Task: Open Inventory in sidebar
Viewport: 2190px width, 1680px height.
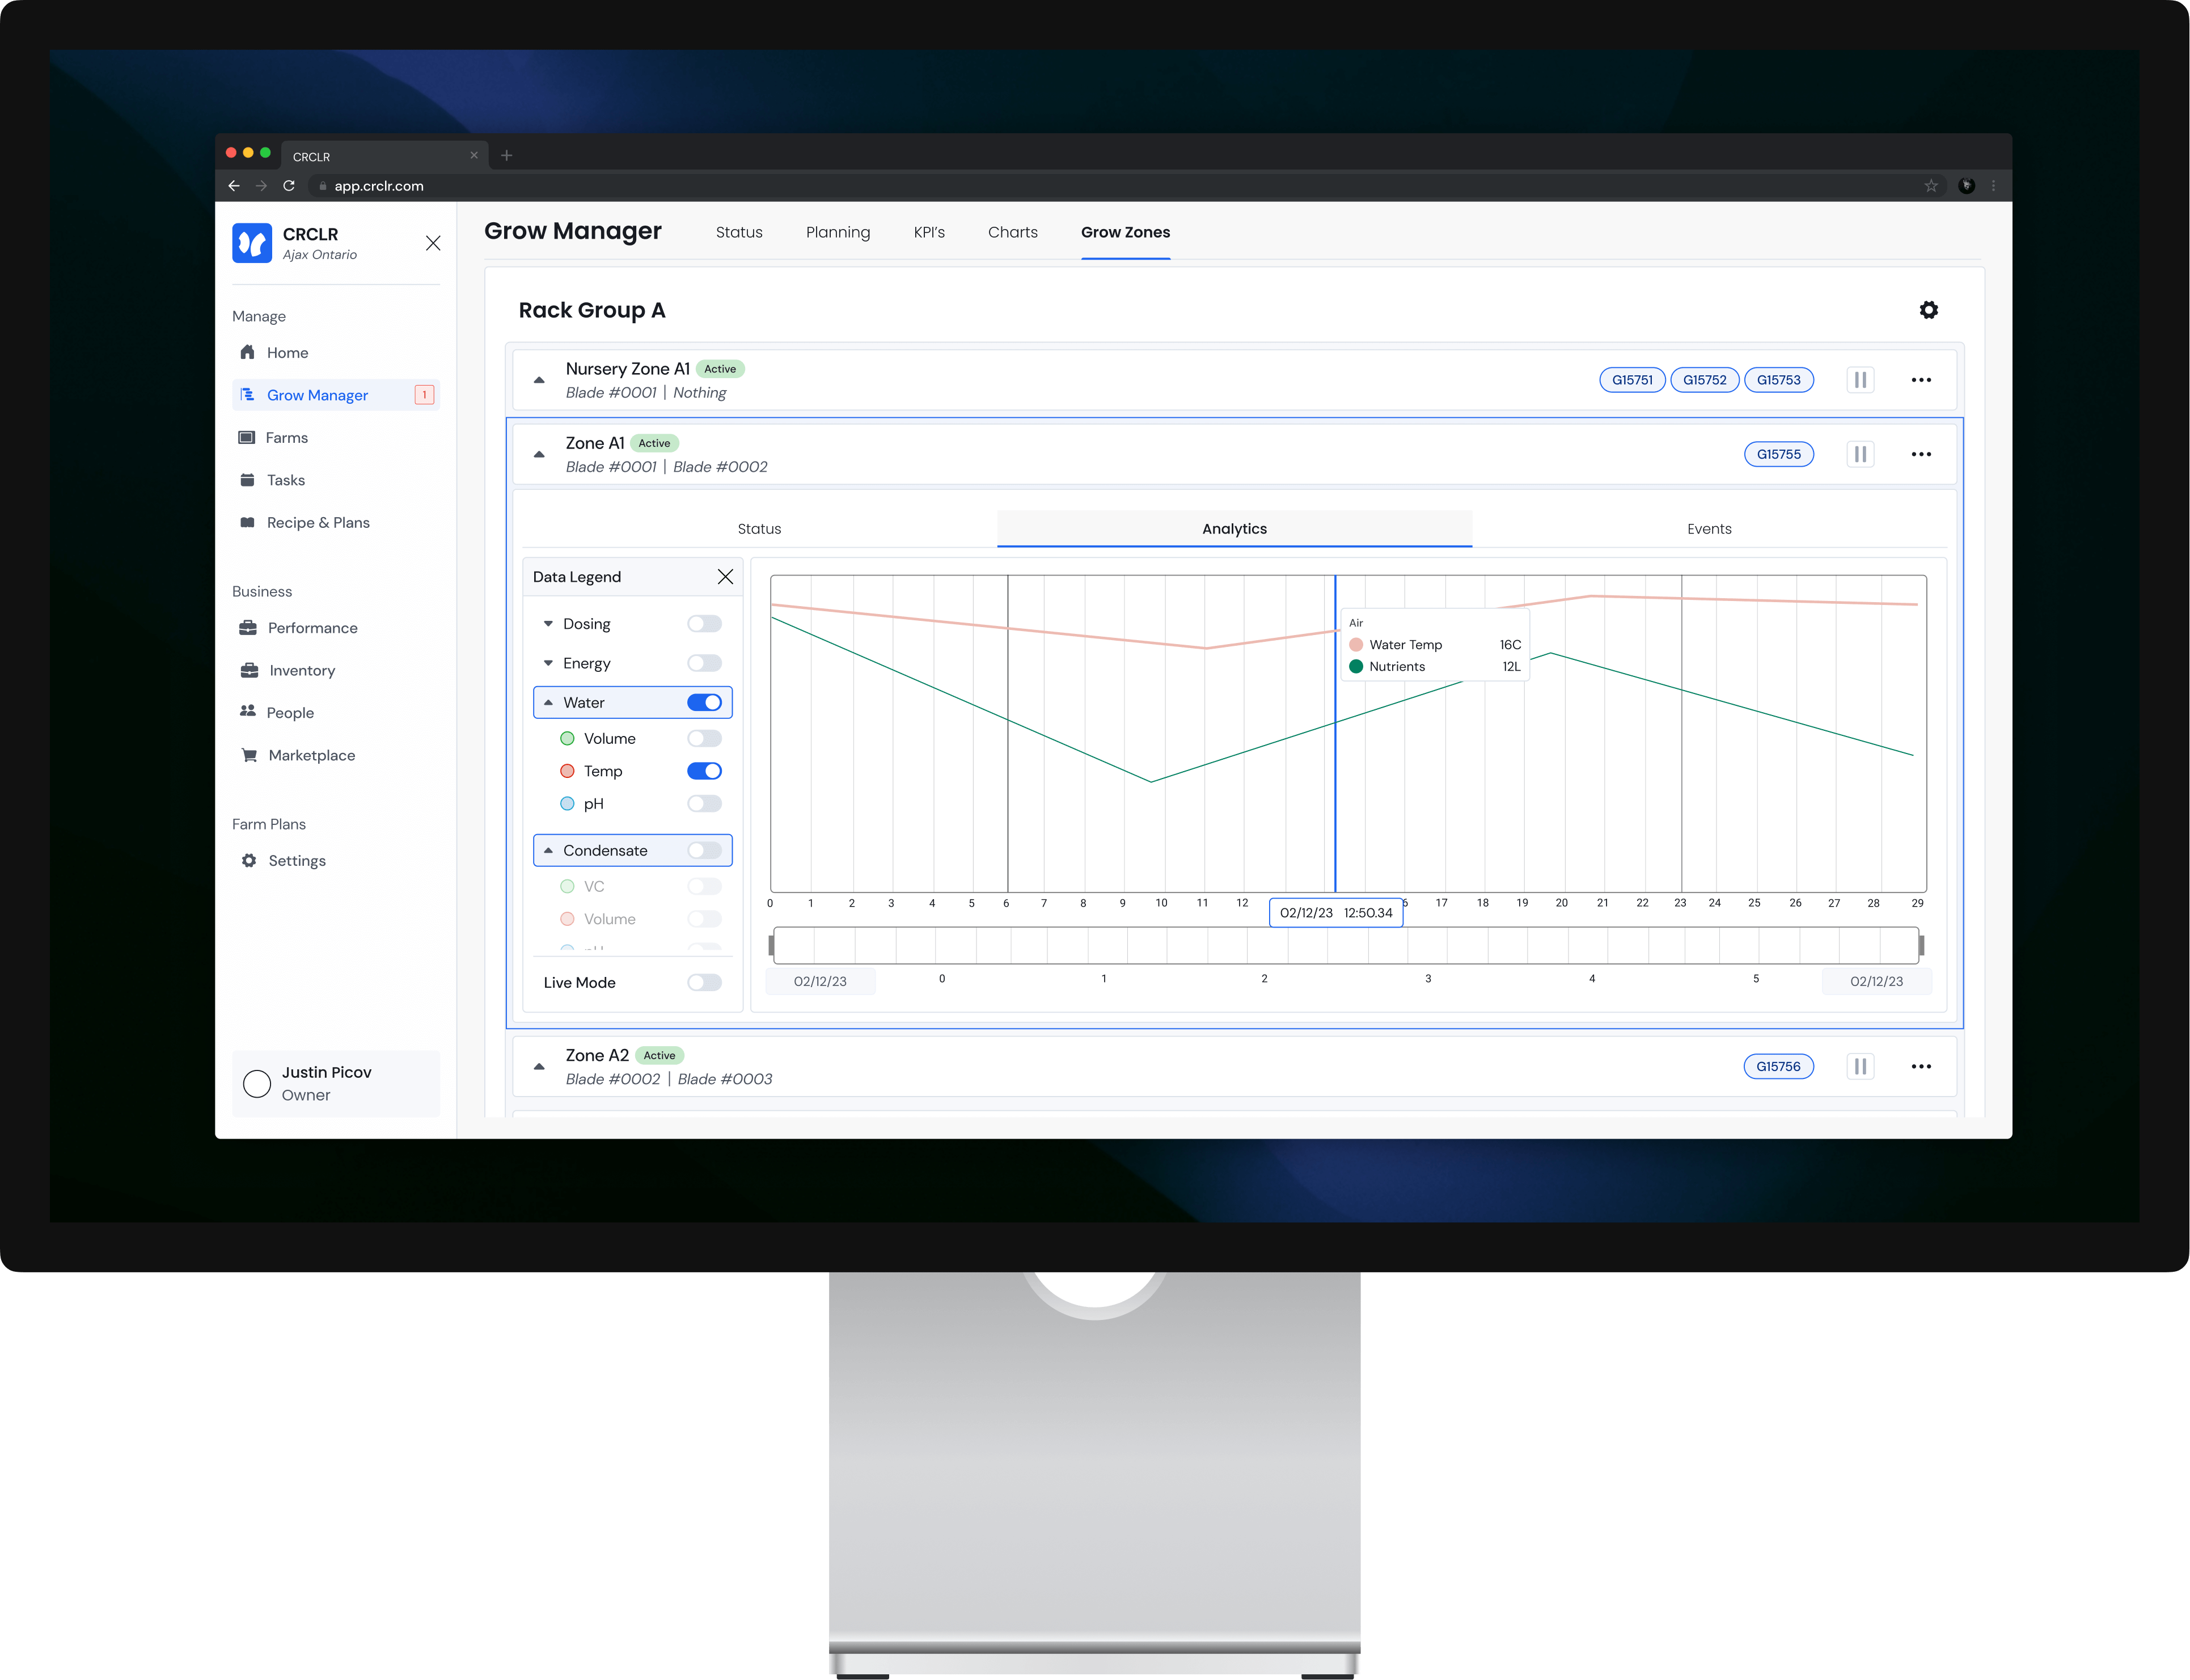Action: (x=301, y=670)
